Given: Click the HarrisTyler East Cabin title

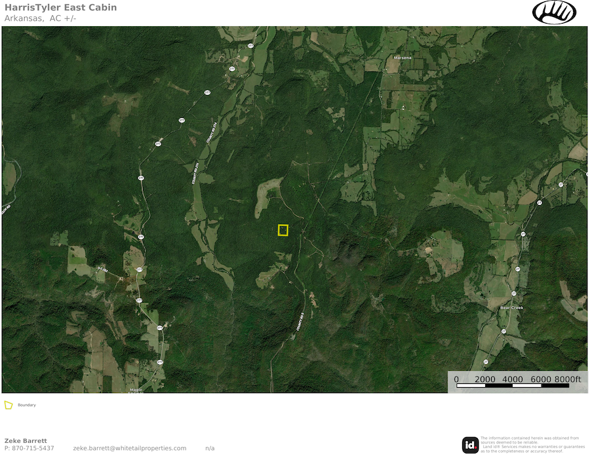Looking at the screenshot, I should tap(60, 7).
